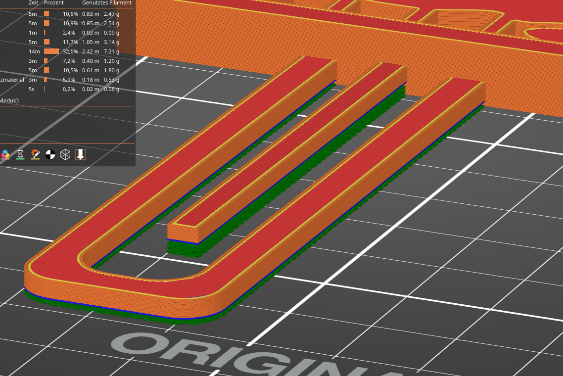563x376 pixels.
Task: Click the Genutztes Filament column header
Action: point(107,2)
